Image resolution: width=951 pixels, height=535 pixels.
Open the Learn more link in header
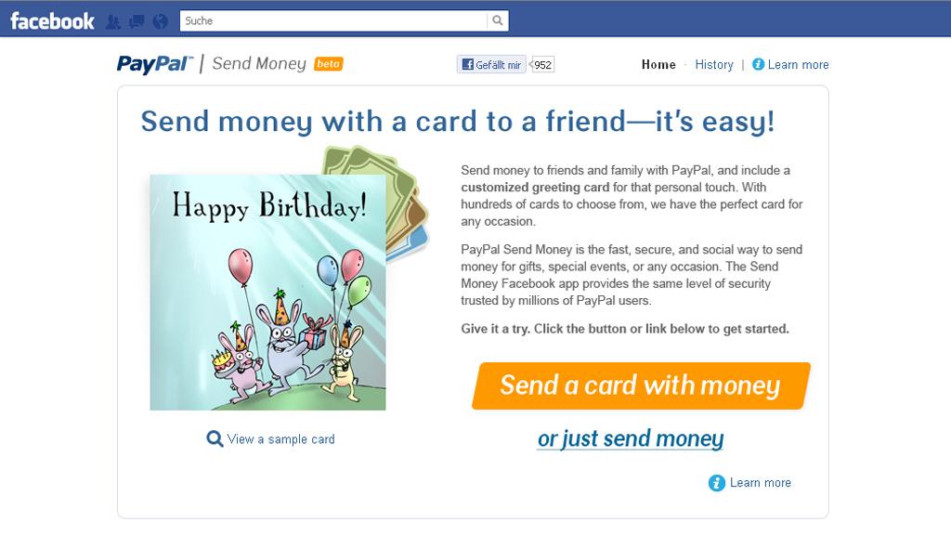click(798, 64)
